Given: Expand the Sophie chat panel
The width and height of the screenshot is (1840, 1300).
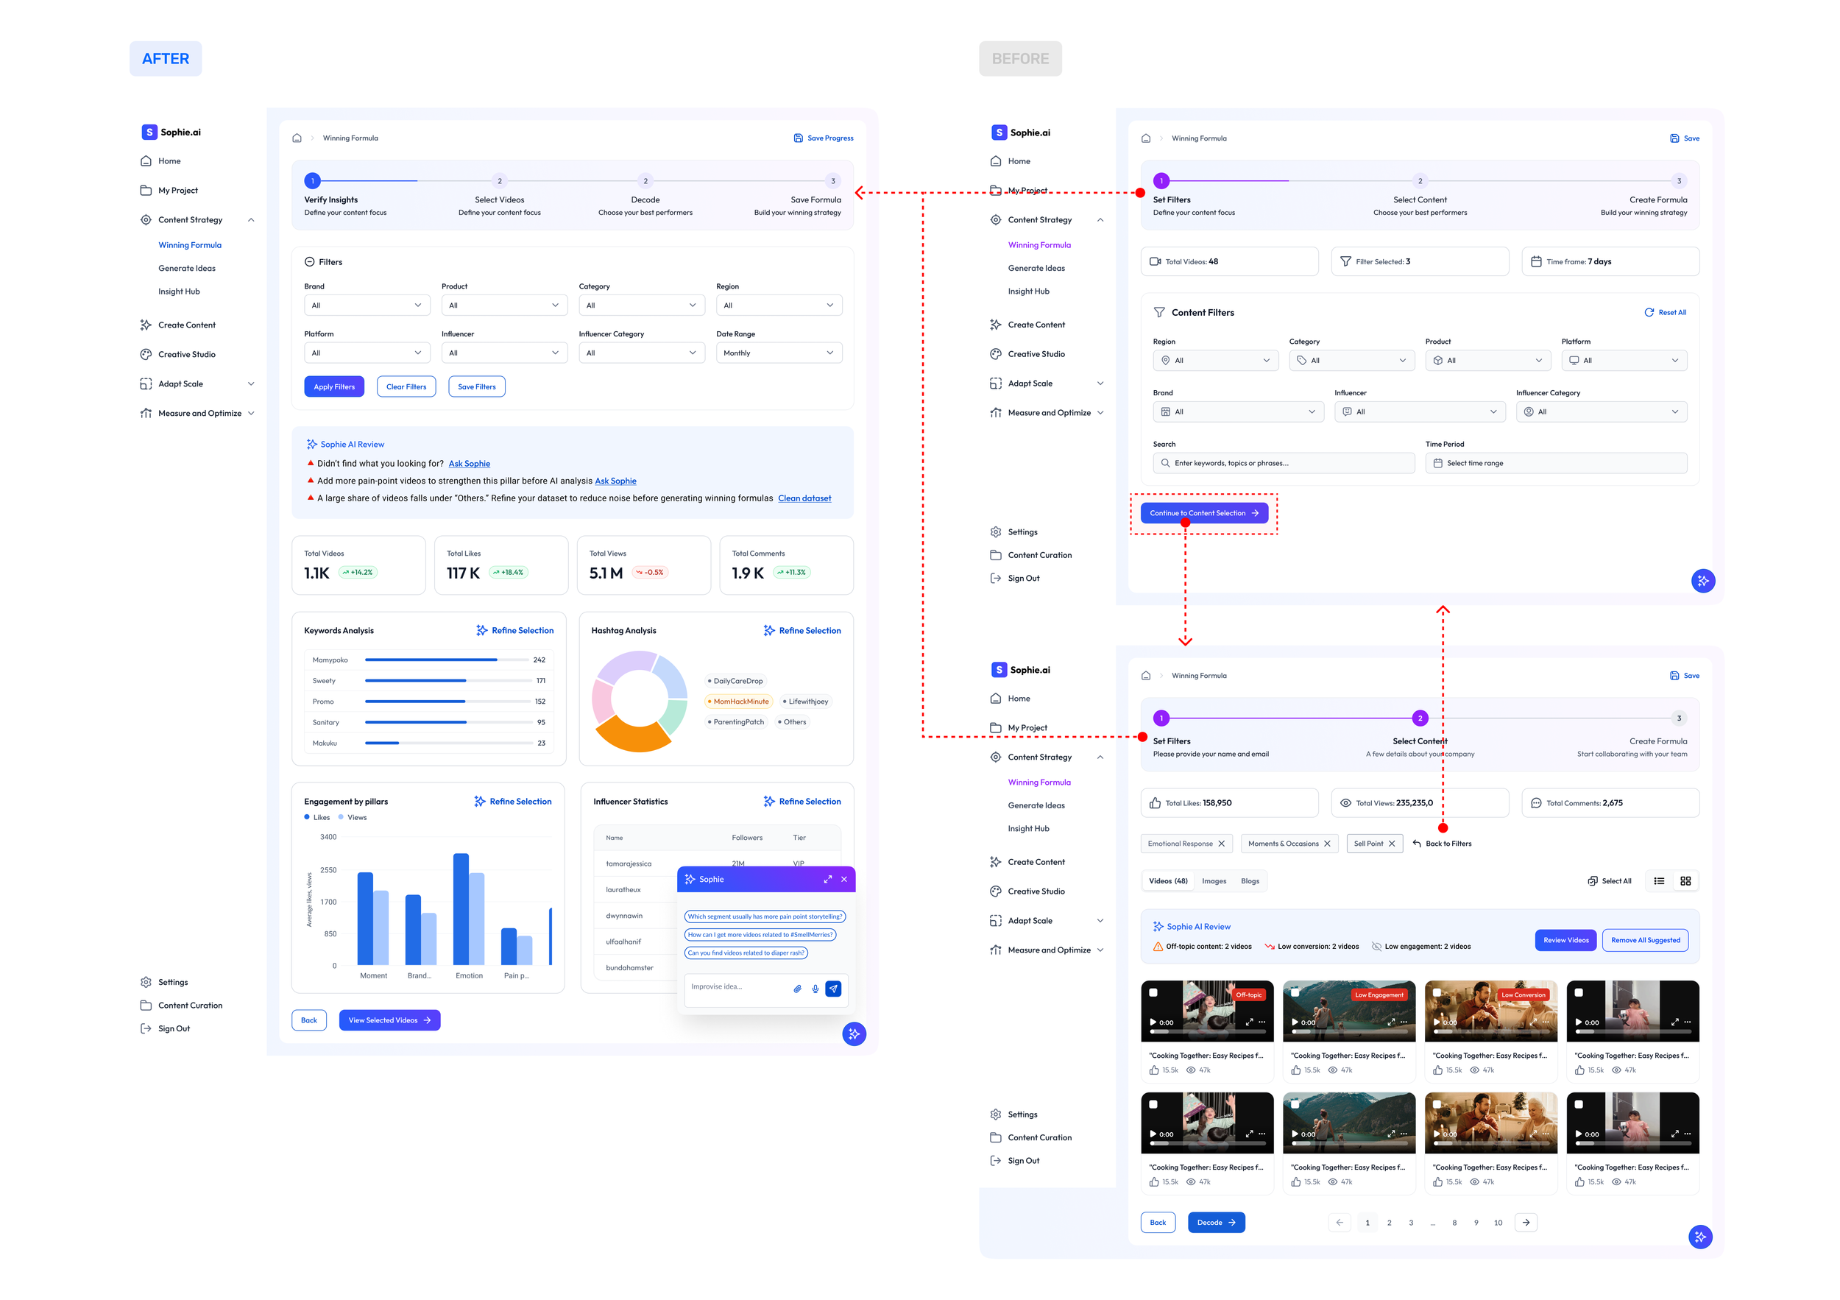Looking at the screenshot, I should [827, 879].
